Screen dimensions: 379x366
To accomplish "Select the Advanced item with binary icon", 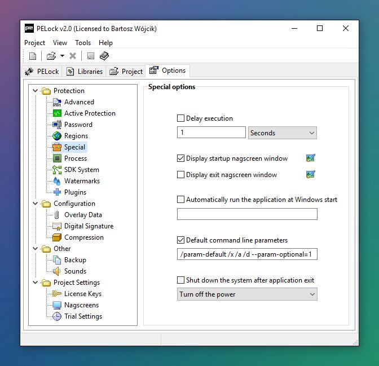I will 57,102.
